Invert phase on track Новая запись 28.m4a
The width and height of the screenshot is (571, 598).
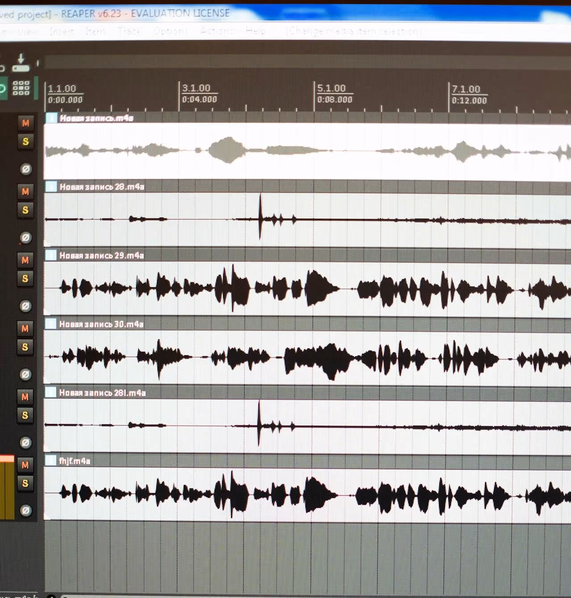coord(26,238)
